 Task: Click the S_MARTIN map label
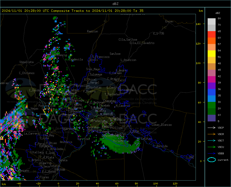106,114
